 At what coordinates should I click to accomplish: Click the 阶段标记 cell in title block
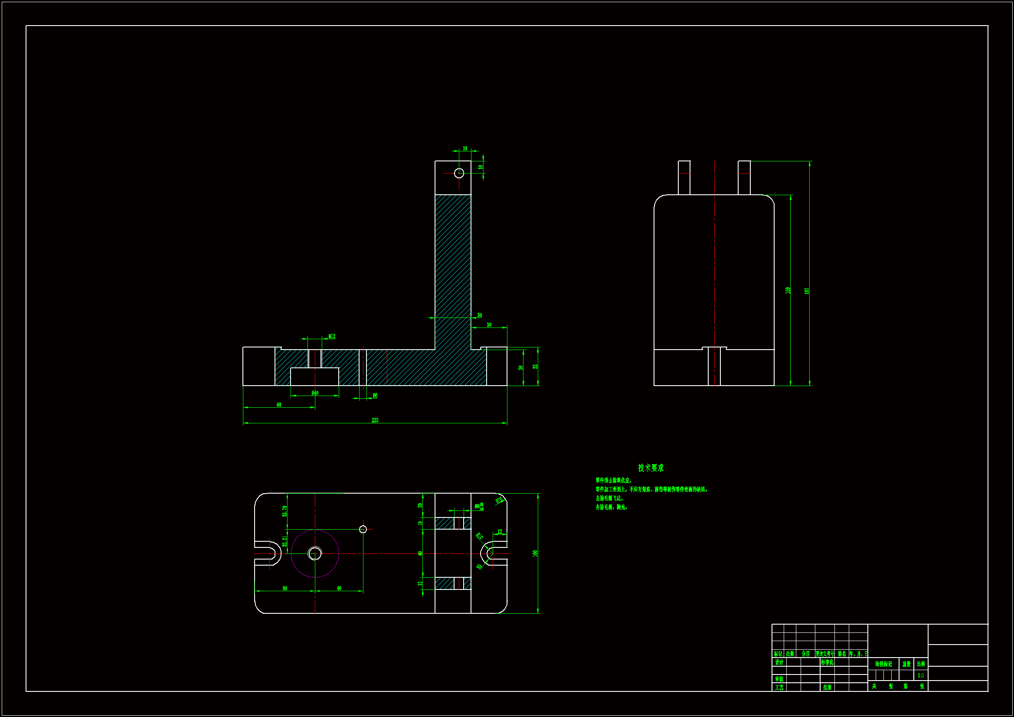(x=883, y=664)
